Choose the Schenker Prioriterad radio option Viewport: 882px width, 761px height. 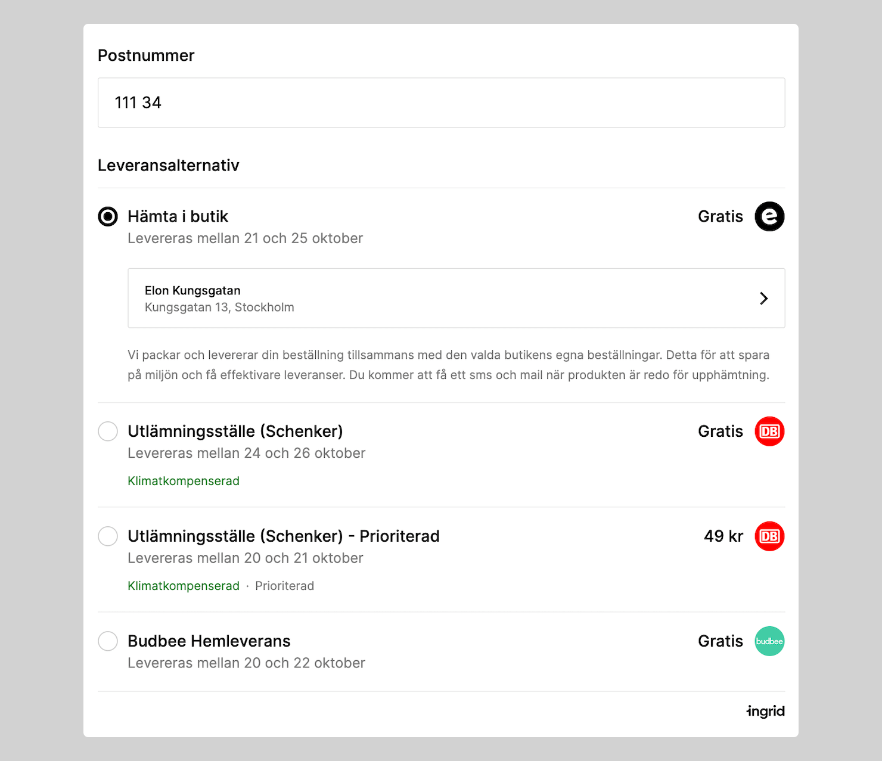108,536
